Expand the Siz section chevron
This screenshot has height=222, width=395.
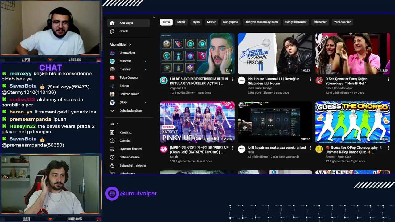pyautogui.click(x=118, y=124)
